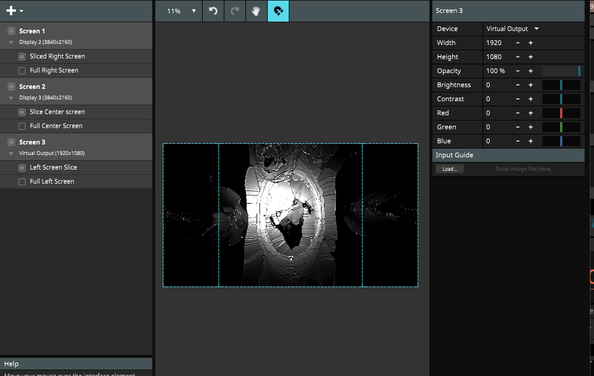594x376 pixels.
Task: Increase Brightness with the plus button
Action: [x=531, y=85]
